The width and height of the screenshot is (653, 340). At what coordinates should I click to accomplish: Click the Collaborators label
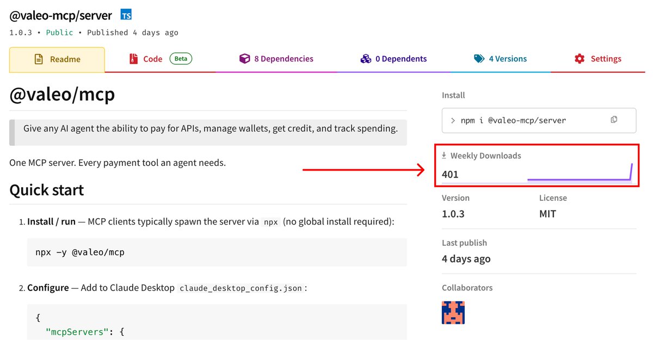(467, 288)
